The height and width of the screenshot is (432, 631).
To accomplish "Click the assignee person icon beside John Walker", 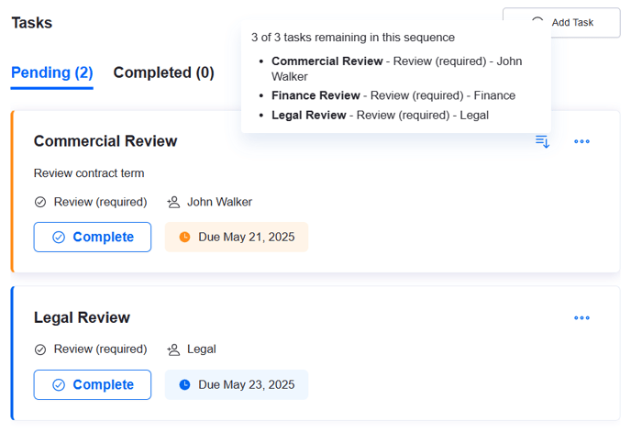I will pos(173,202).
